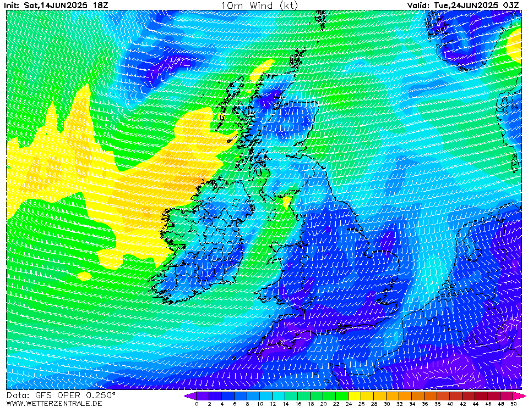Select the green legend swatch between 20 and 22

(x=330, y=396)
